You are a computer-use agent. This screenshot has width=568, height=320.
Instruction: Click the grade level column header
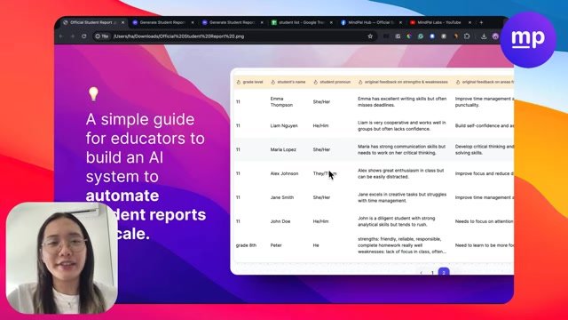(x=250, y=82)
